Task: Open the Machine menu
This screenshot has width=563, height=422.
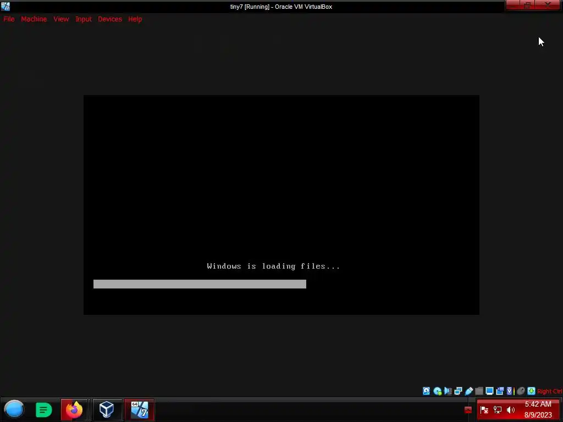Action: [34, 19]
